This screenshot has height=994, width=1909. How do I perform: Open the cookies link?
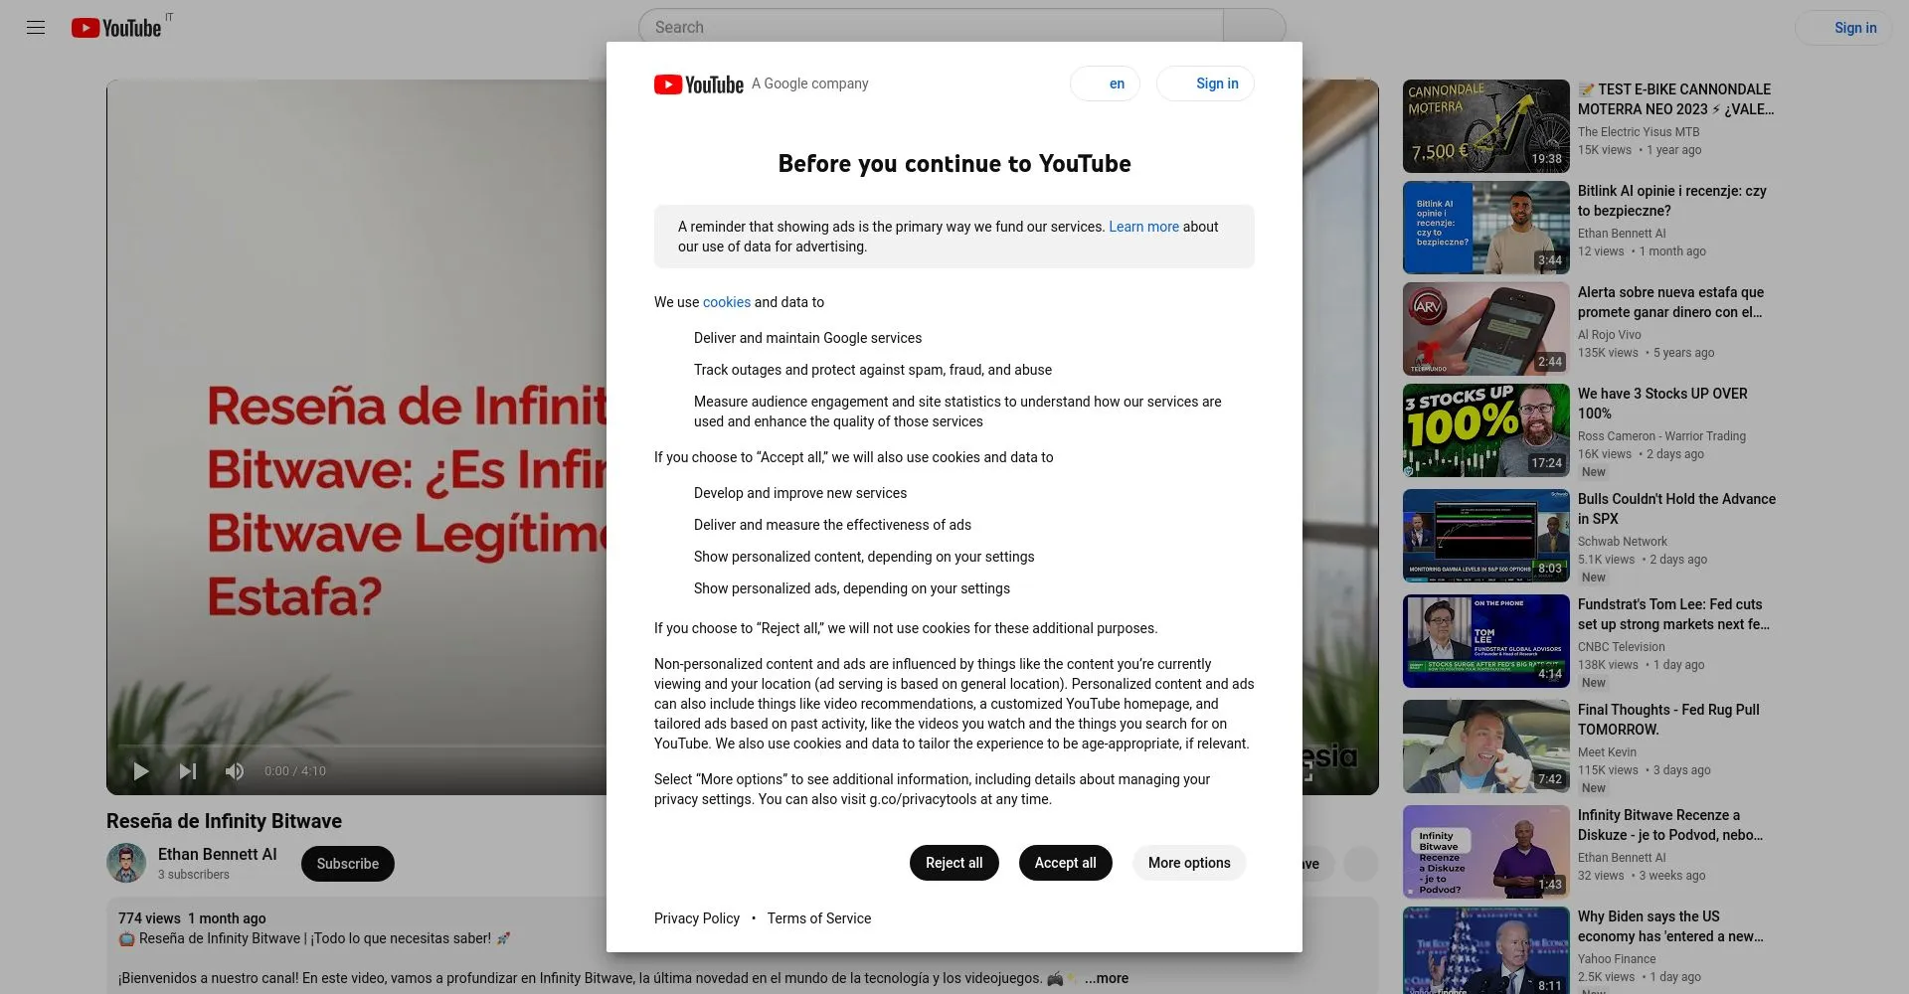(x=727, y=302)
